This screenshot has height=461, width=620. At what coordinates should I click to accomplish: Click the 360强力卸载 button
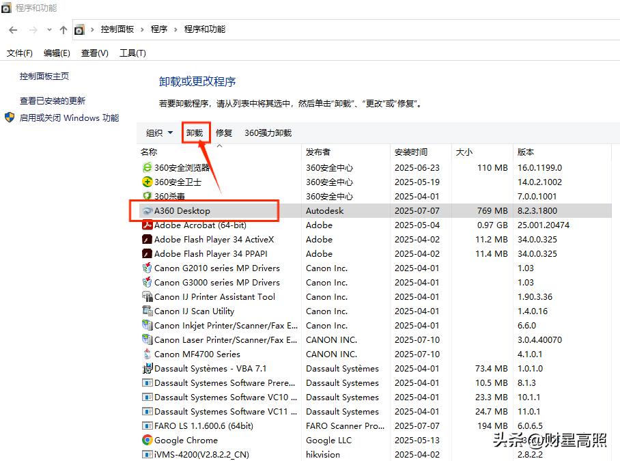[x=268, y=133]
